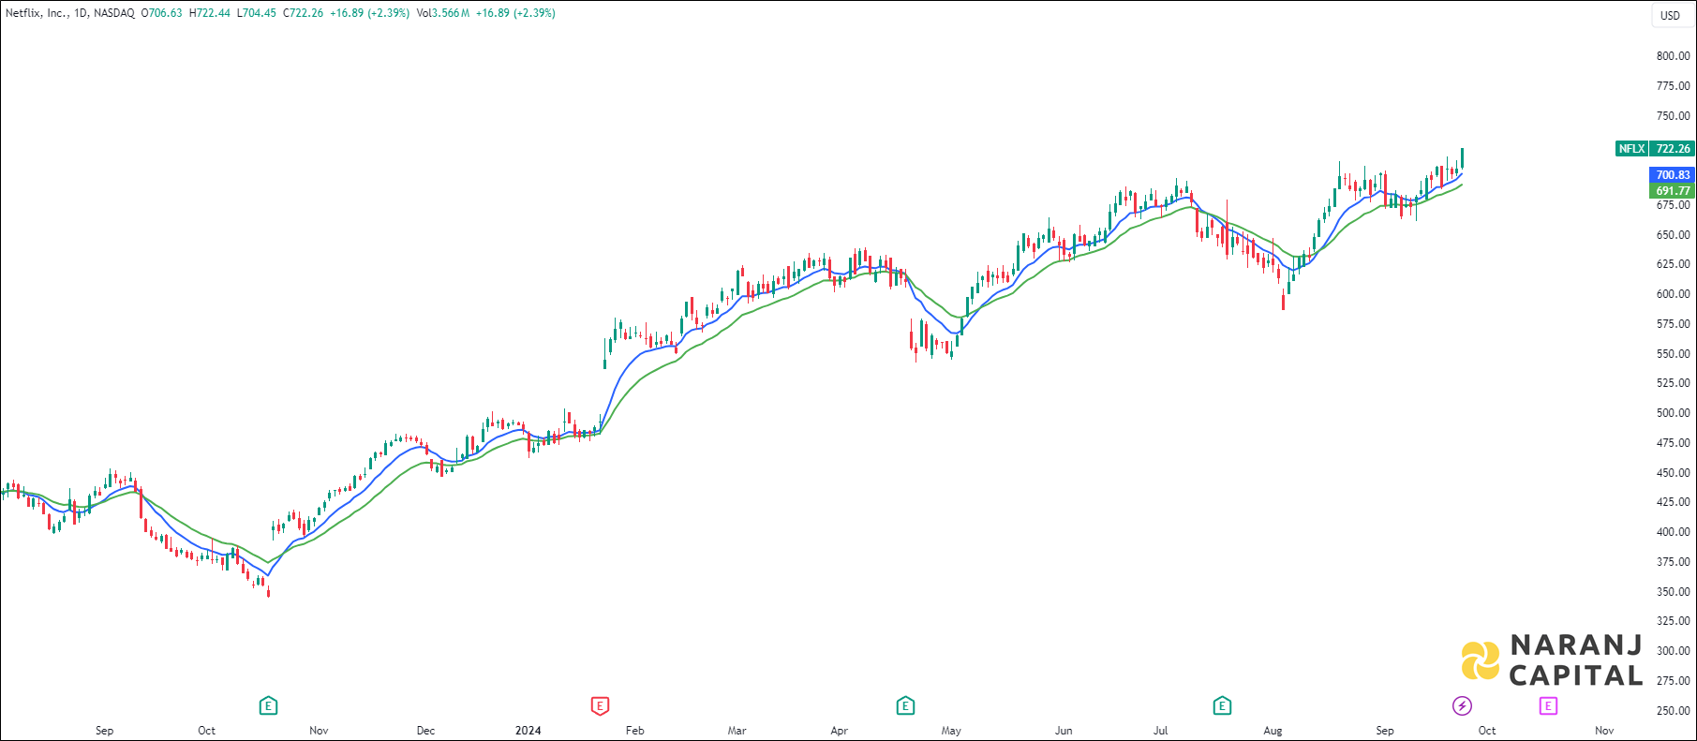Click the May label on time axis
The image size is (1697, 741).
tap(951, 731)
